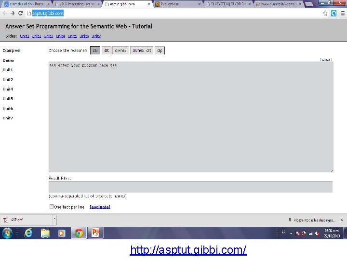
Task: Click the Result Filter input field
Action: tap(190, 187)
